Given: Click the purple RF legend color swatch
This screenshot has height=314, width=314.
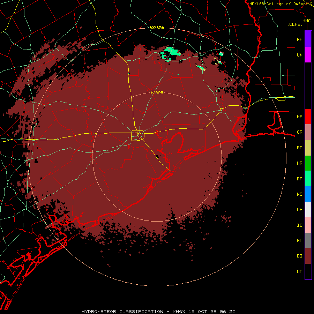Looking at the screenshot, I should pos(308,39).
